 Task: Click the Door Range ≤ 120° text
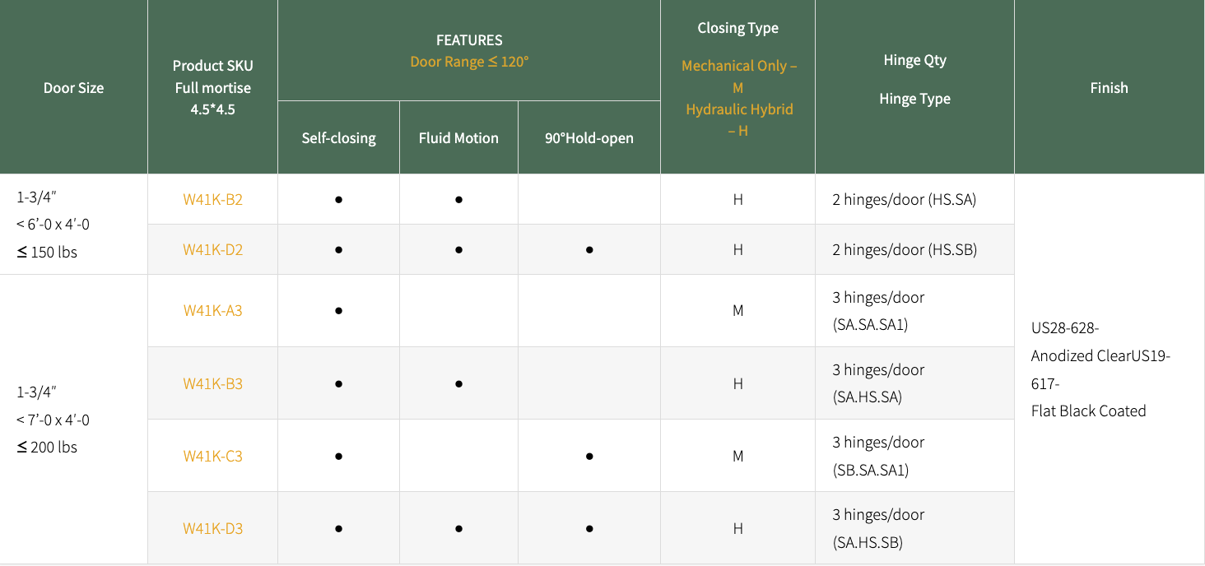[x=469, y=62]
